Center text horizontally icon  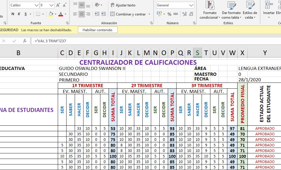point(82,14)
